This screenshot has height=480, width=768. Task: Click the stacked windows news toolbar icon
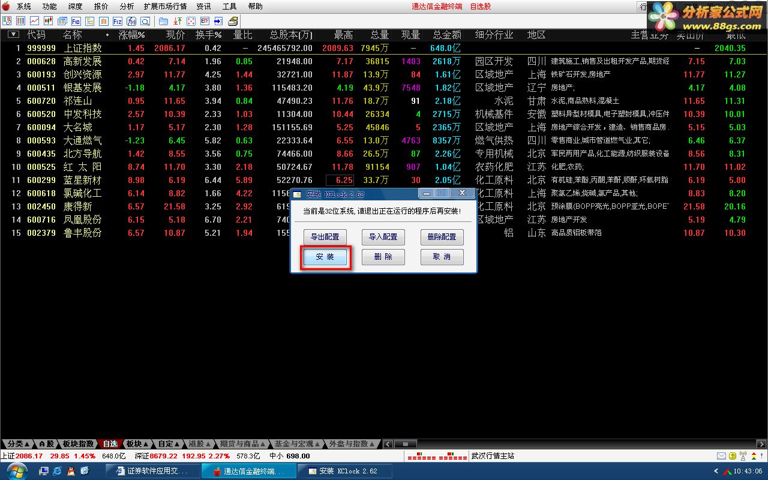pos(62,21)
